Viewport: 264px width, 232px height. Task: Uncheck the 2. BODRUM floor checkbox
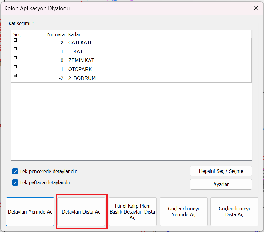15,76
